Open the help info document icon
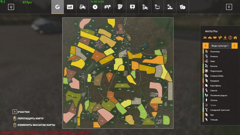 coord(182,7)
